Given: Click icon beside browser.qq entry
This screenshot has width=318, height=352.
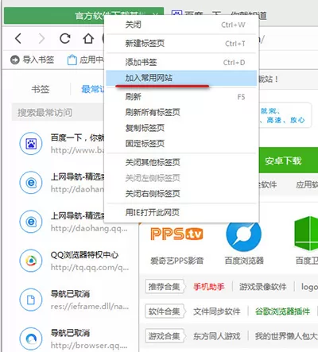Looking at the screenshot, I should click(x=31, y=338).
